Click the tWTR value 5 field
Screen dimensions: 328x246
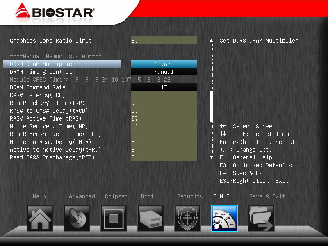(x=164, y=142)
